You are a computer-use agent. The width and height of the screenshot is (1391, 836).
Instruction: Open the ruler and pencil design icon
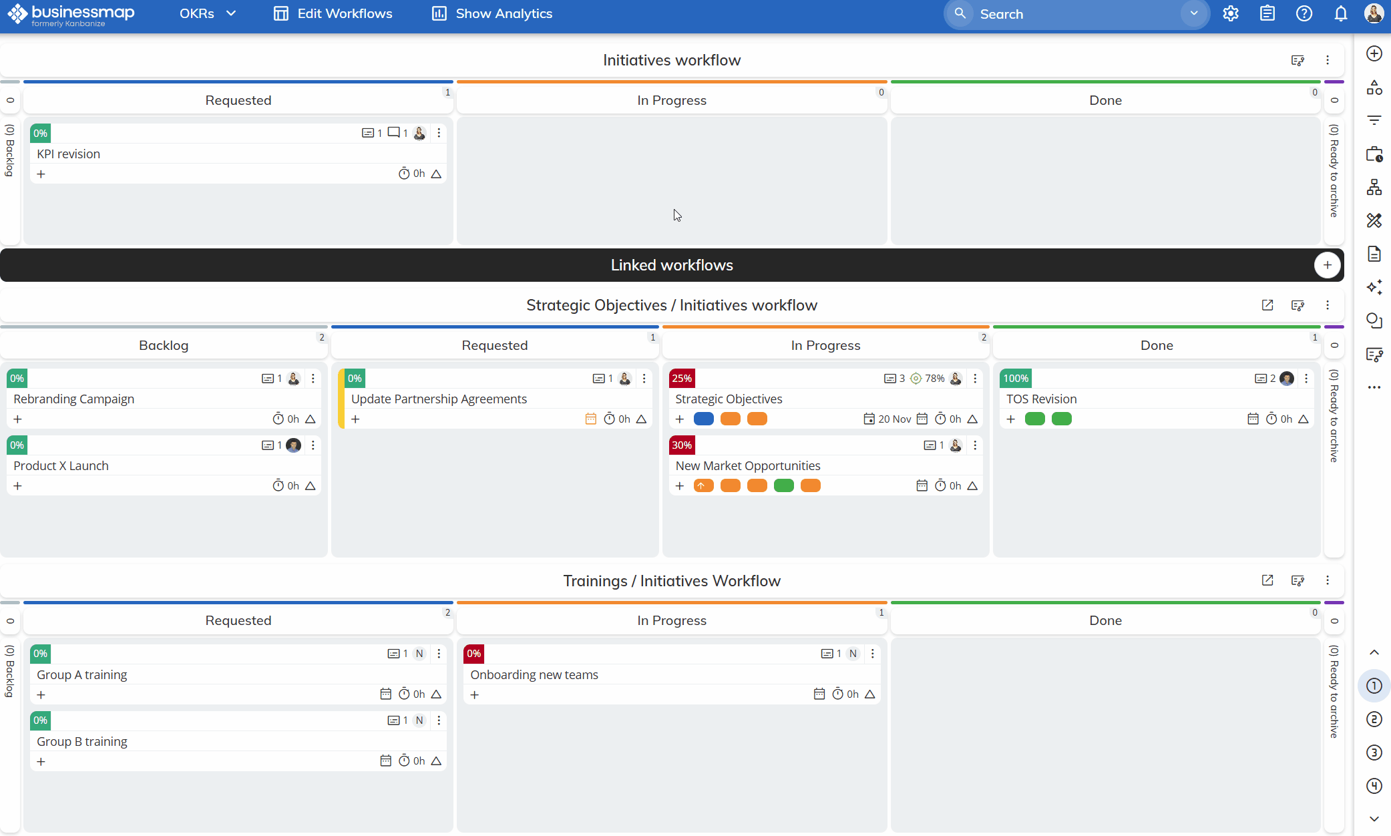(1374, 220)
